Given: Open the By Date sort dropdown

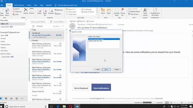Looking at the screenshot, I should pos(56,26).
